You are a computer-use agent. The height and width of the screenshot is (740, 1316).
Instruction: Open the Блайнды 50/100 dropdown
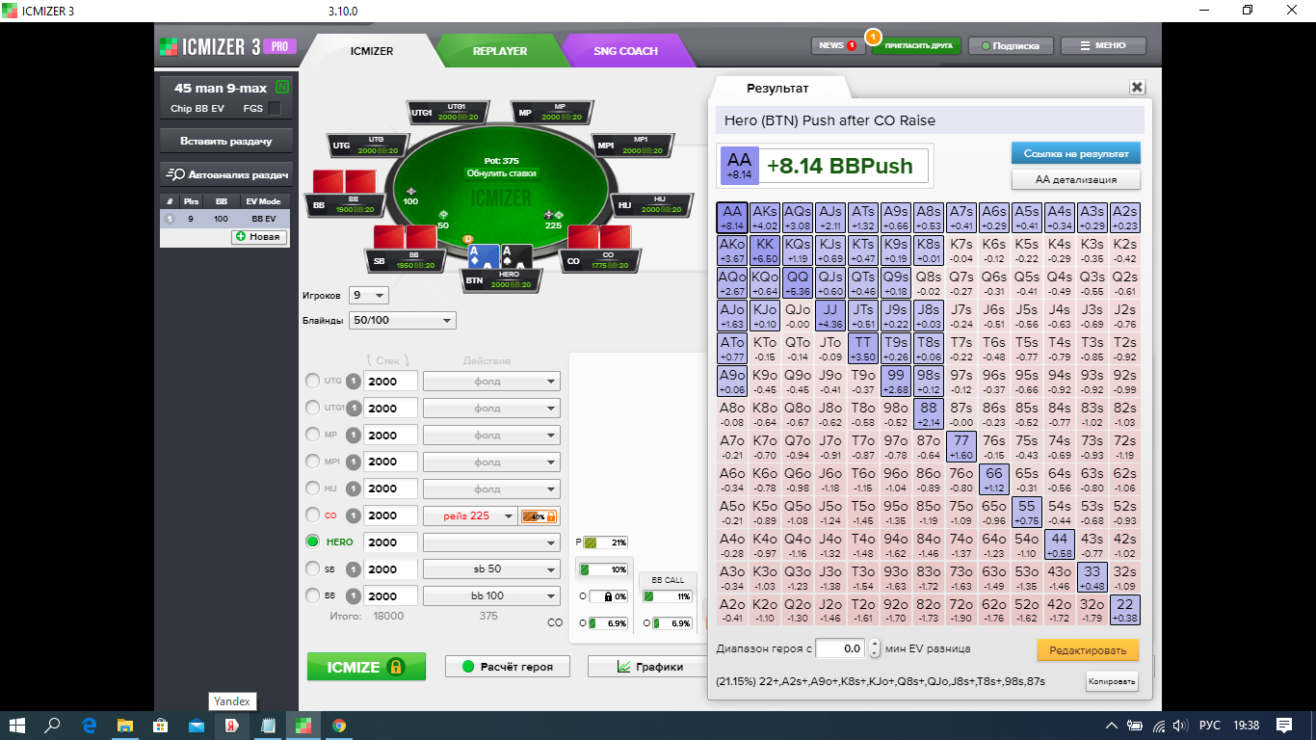403,320
